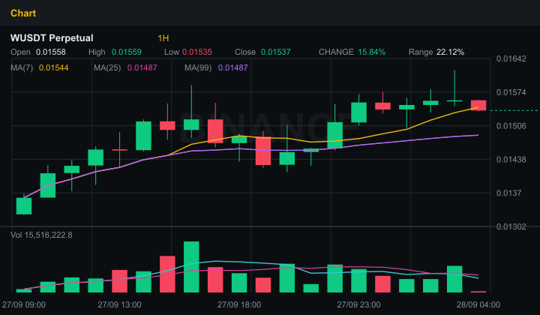Click the 28/09 04:00 time axis label

[478, 304]
